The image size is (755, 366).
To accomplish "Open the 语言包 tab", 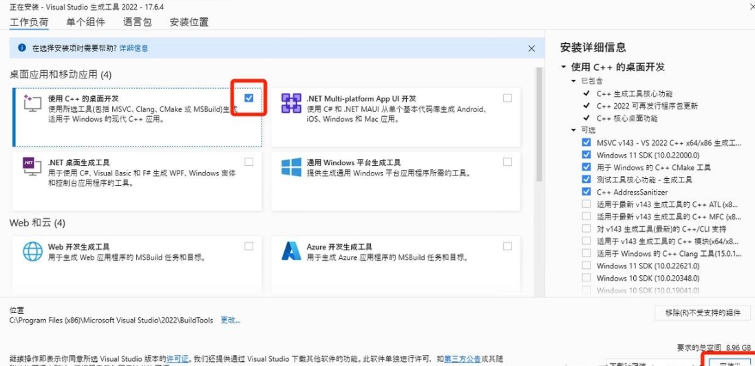I will [137, 22].
